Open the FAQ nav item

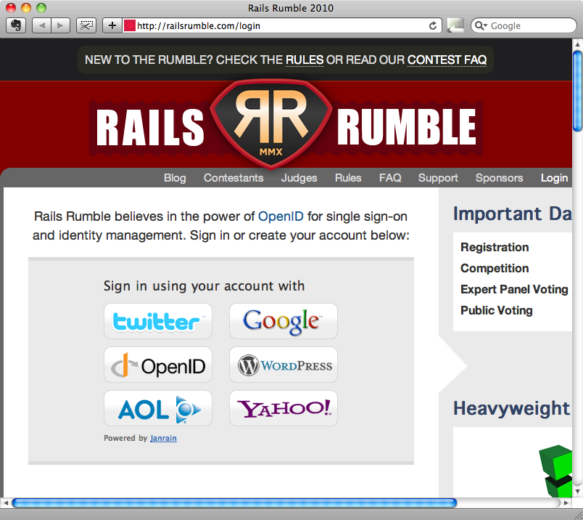(x=390, y=178)
